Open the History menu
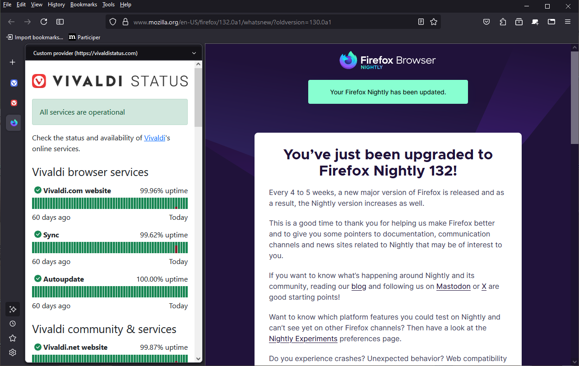The height and width of the screenshot is (366, 579). (x=56, y=5)
